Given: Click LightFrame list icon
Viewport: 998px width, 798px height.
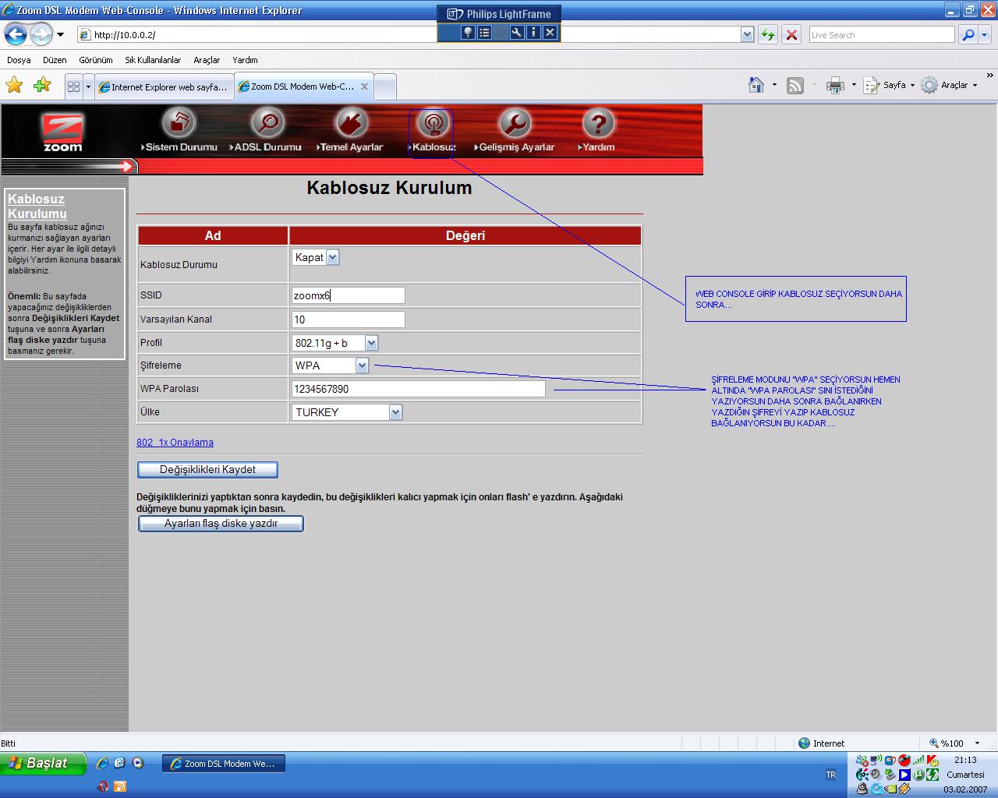Looking at the screenshot, I should tap(484, 32).
